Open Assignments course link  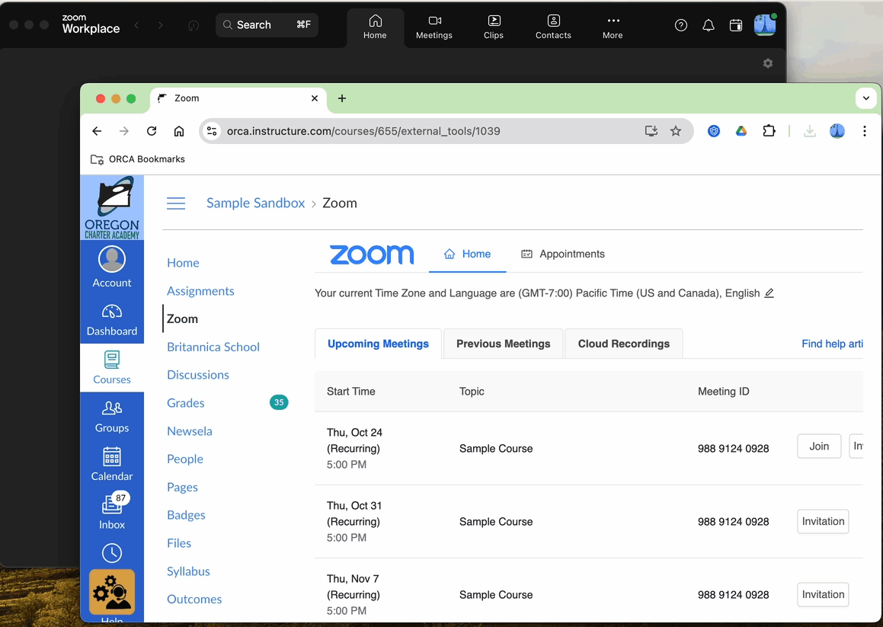coord(200,291)
